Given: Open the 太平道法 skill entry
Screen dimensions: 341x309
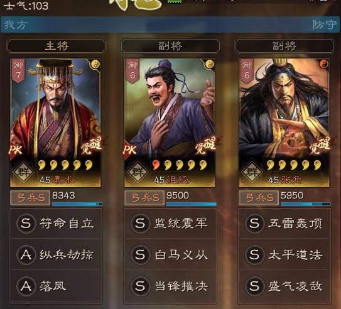Looking at the screenshot, I should [284, 254].
